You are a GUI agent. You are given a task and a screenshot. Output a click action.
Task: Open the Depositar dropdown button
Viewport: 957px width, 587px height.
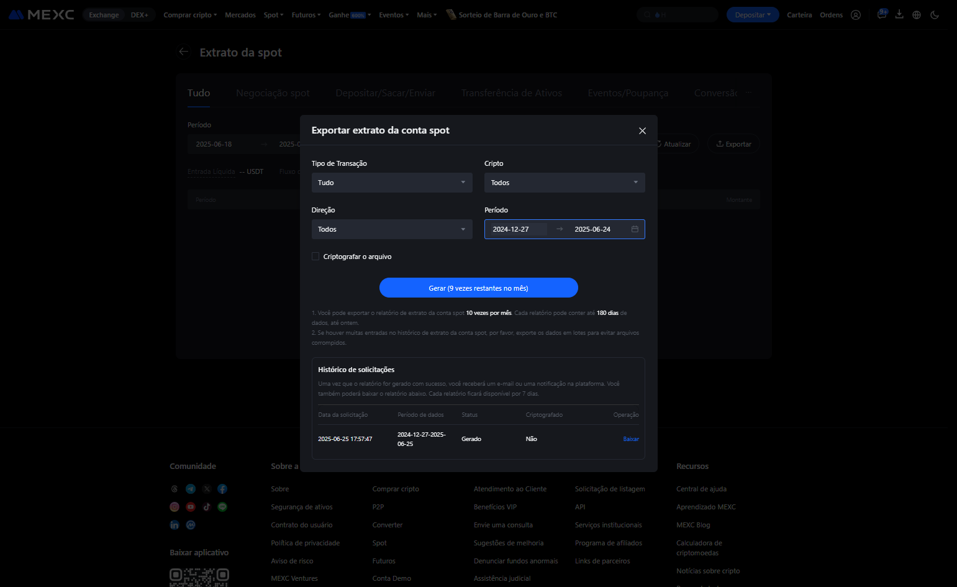point(753,15)
